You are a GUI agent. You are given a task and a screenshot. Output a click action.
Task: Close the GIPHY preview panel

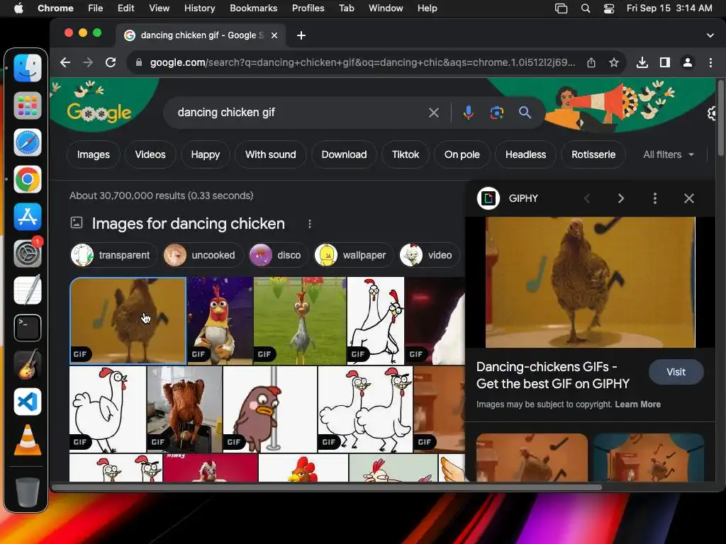click(x=689, y=198)
